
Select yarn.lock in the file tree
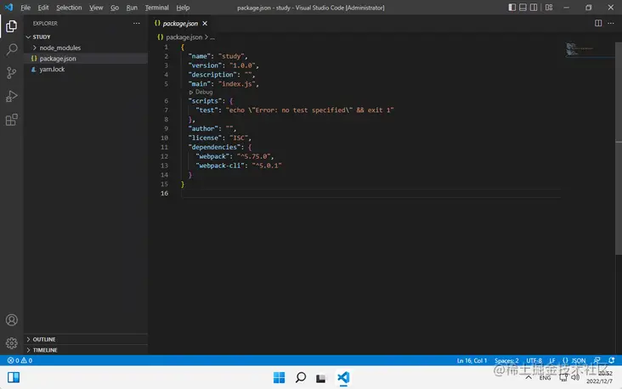coord(86,69)
